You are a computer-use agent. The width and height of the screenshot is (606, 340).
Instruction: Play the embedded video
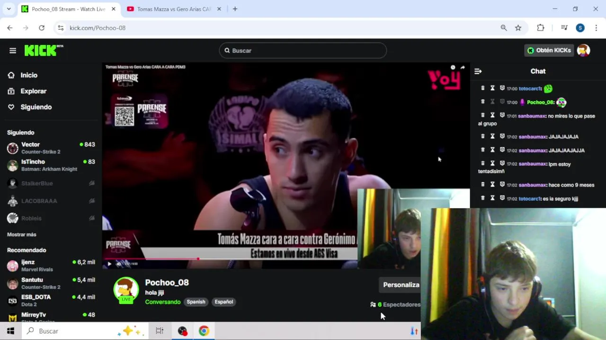point(109,264)
